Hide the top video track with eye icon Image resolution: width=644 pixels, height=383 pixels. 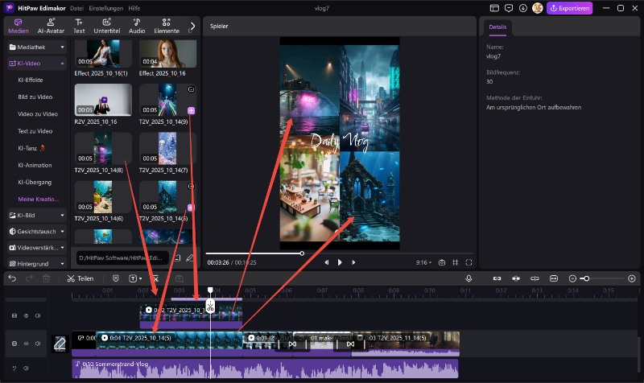(25, 315)
